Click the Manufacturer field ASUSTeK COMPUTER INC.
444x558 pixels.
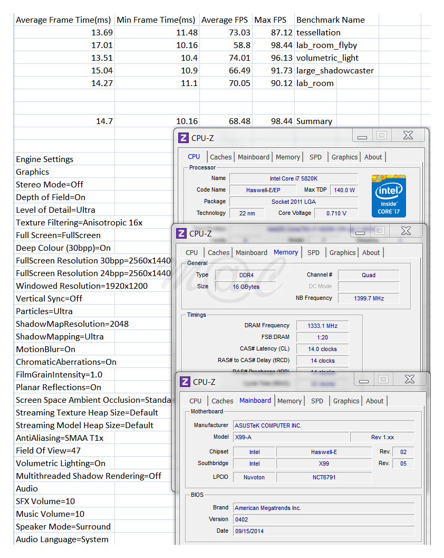coord(324,425)
